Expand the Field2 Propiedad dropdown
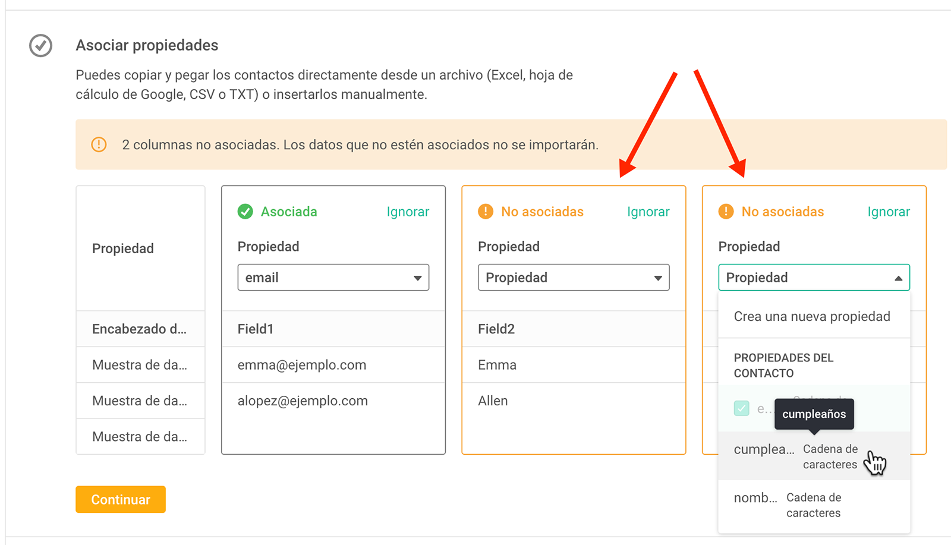The image size is (951, 545). (x=574, y=278)
